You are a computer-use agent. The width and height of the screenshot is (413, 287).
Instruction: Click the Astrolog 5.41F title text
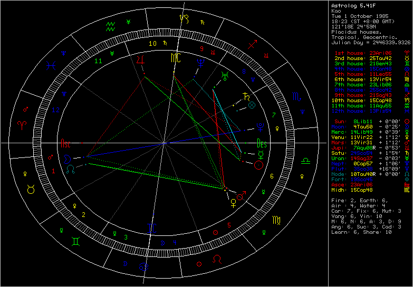[x=350, y=4]
